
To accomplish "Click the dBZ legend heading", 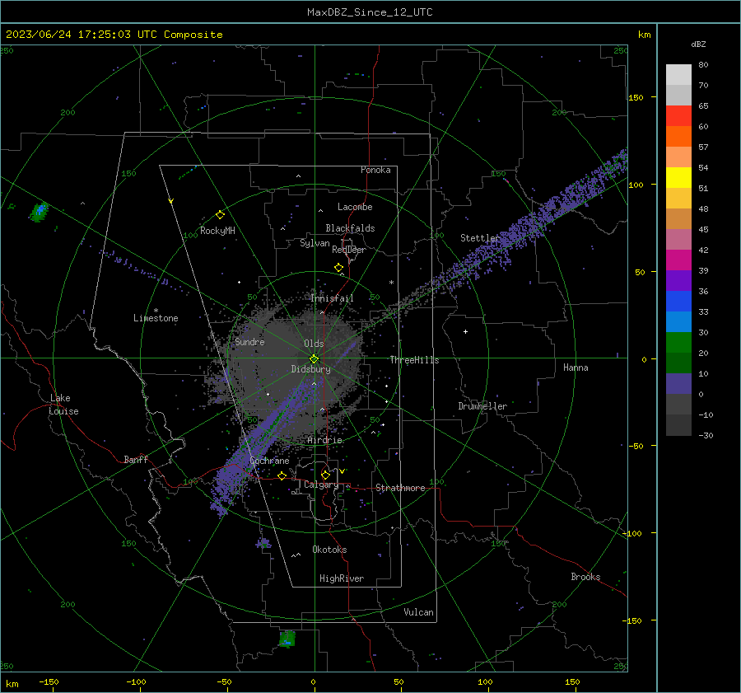I will (698, 44).
